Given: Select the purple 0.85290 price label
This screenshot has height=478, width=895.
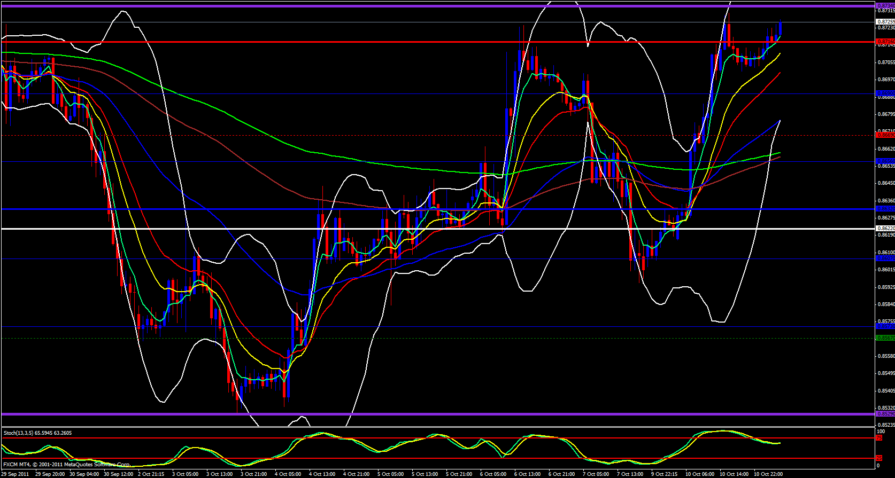Looking at the screenshot, I should tap(885, 414).
